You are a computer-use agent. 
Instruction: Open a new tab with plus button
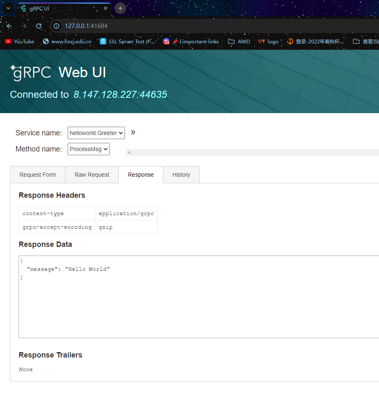[x=120, y=8]
